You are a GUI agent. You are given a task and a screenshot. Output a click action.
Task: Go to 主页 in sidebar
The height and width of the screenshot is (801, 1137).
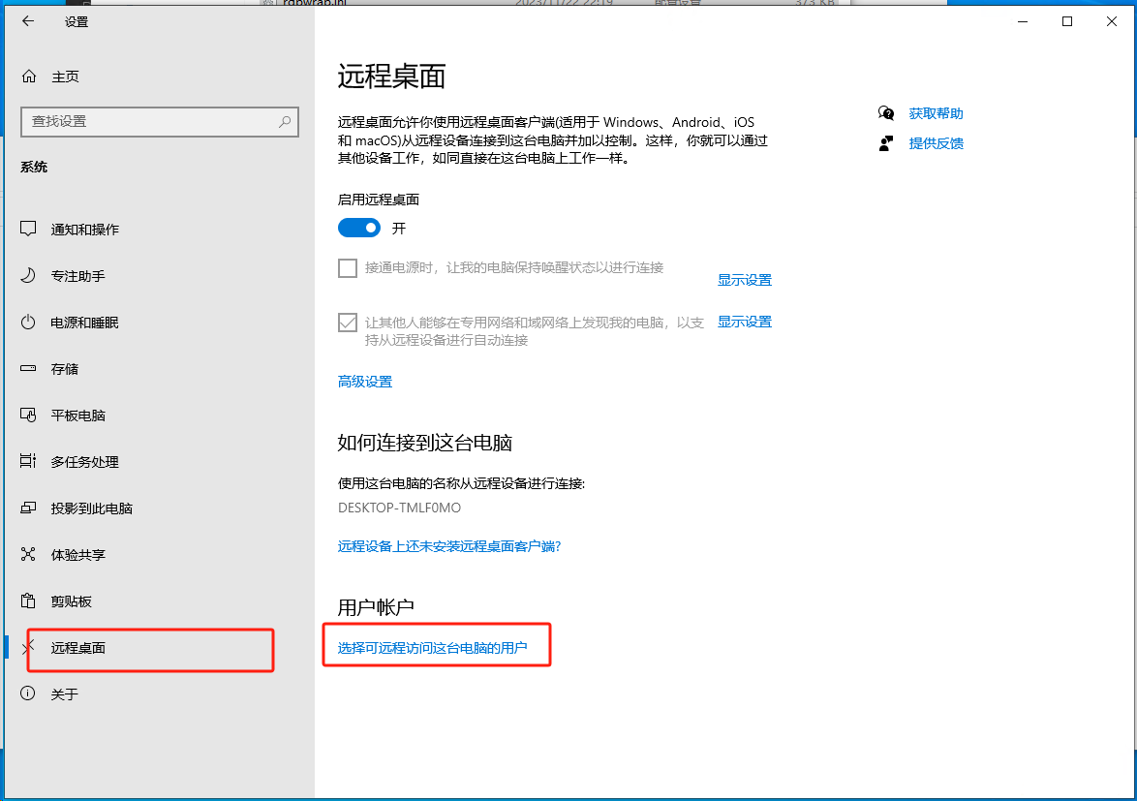(65, 77)
